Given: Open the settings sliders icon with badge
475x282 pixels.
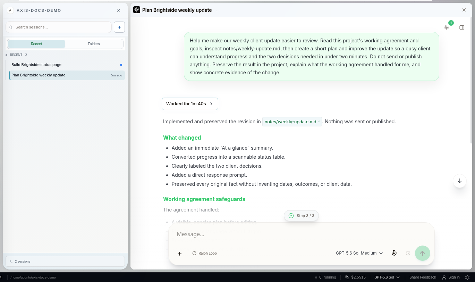Looking at the screenshot, I should click(x=447, y=27).
